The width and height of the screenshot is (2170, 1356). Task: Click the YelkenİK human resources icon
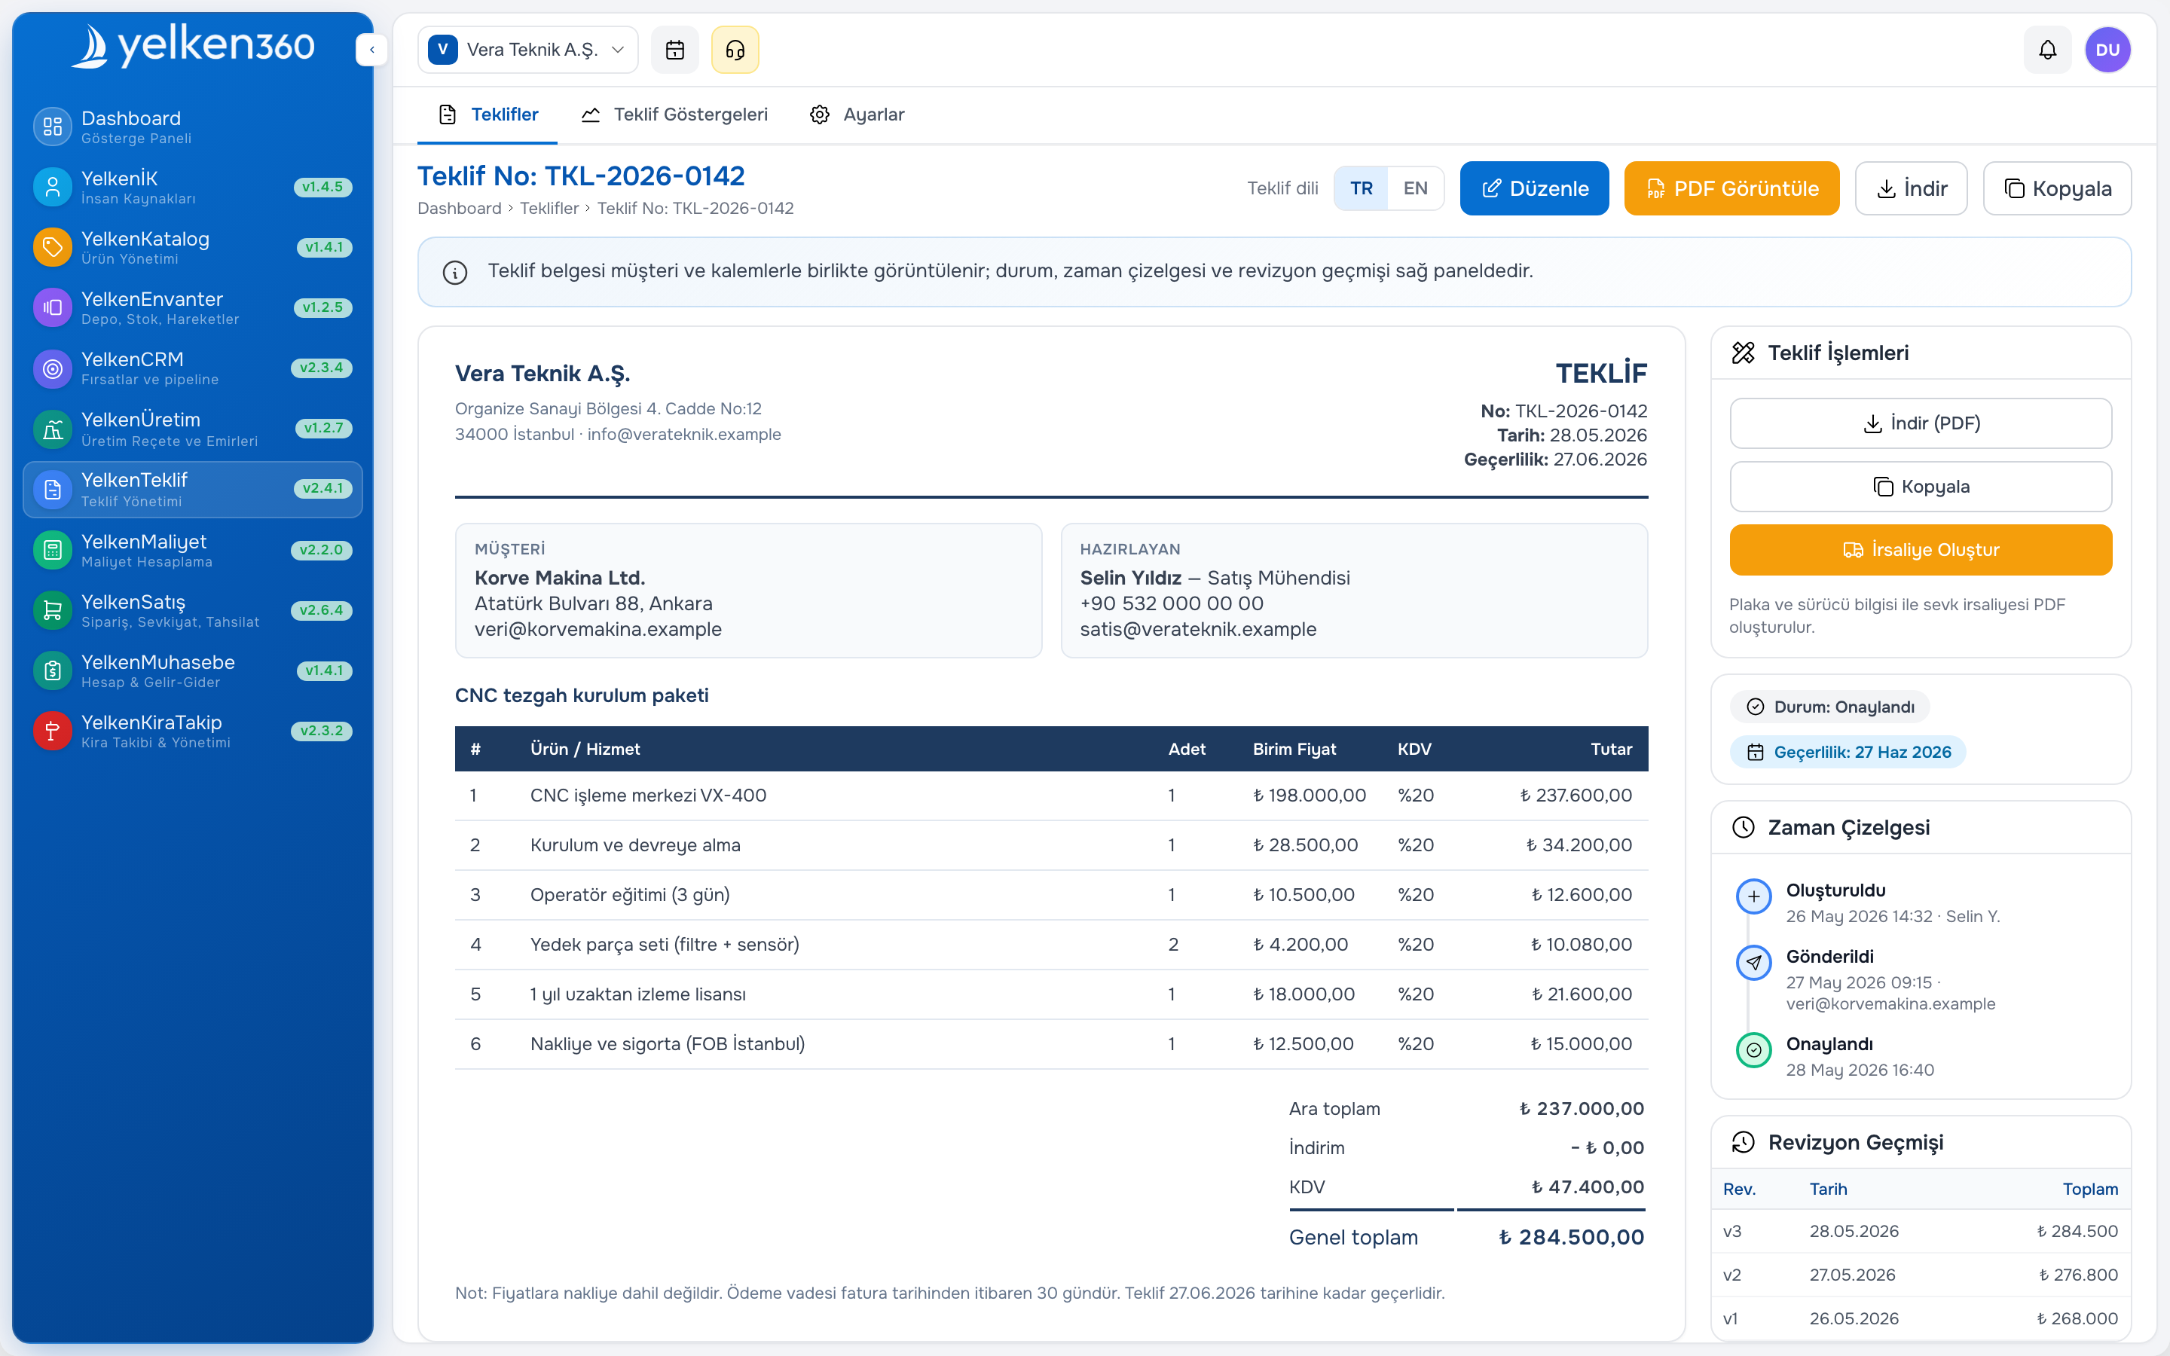point(52,187)
